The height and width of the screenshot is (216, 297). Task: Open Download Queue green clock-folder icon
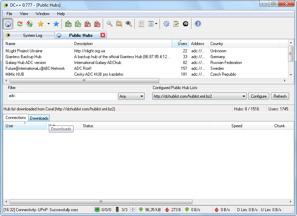[68, 24]
